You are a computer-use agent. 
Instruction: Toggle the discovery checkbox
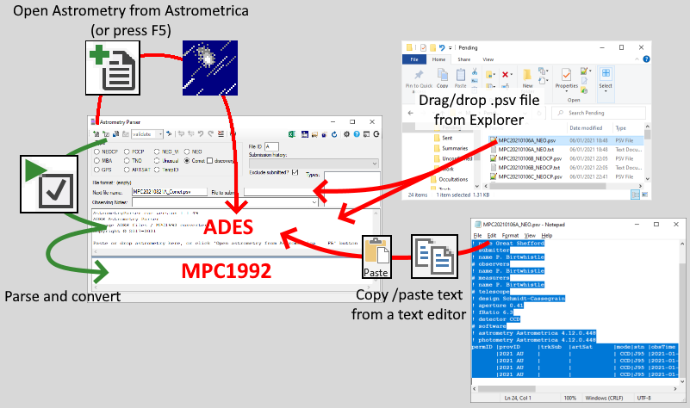pyautogui.click(x=209, y=160)
